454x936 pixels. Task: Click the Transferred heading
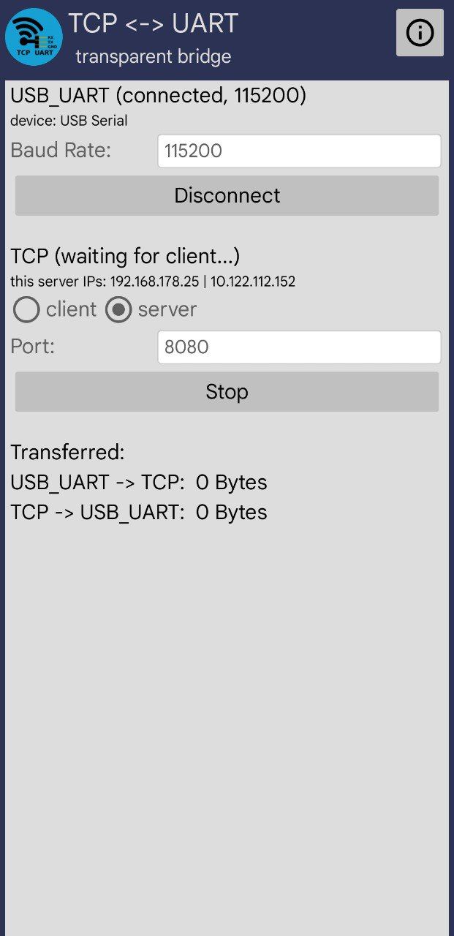pos(68,453)
